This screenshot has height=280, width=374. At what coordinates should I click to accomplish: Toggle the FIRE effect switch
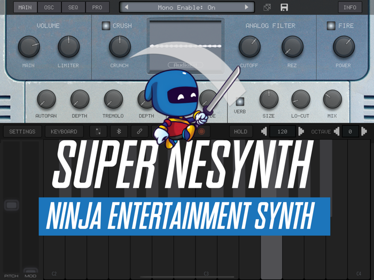(x=331, y=26)
